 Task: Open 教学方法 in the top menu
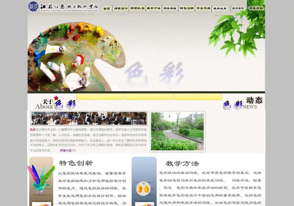tap(154, 9)
